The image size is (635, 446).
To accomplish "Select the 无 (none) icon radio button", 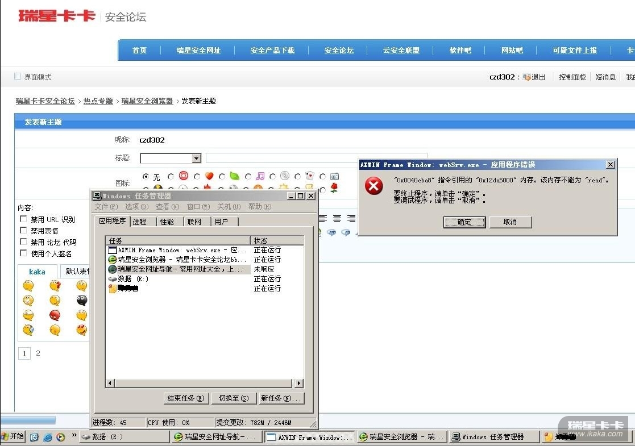I will click(x=146, y=177).
